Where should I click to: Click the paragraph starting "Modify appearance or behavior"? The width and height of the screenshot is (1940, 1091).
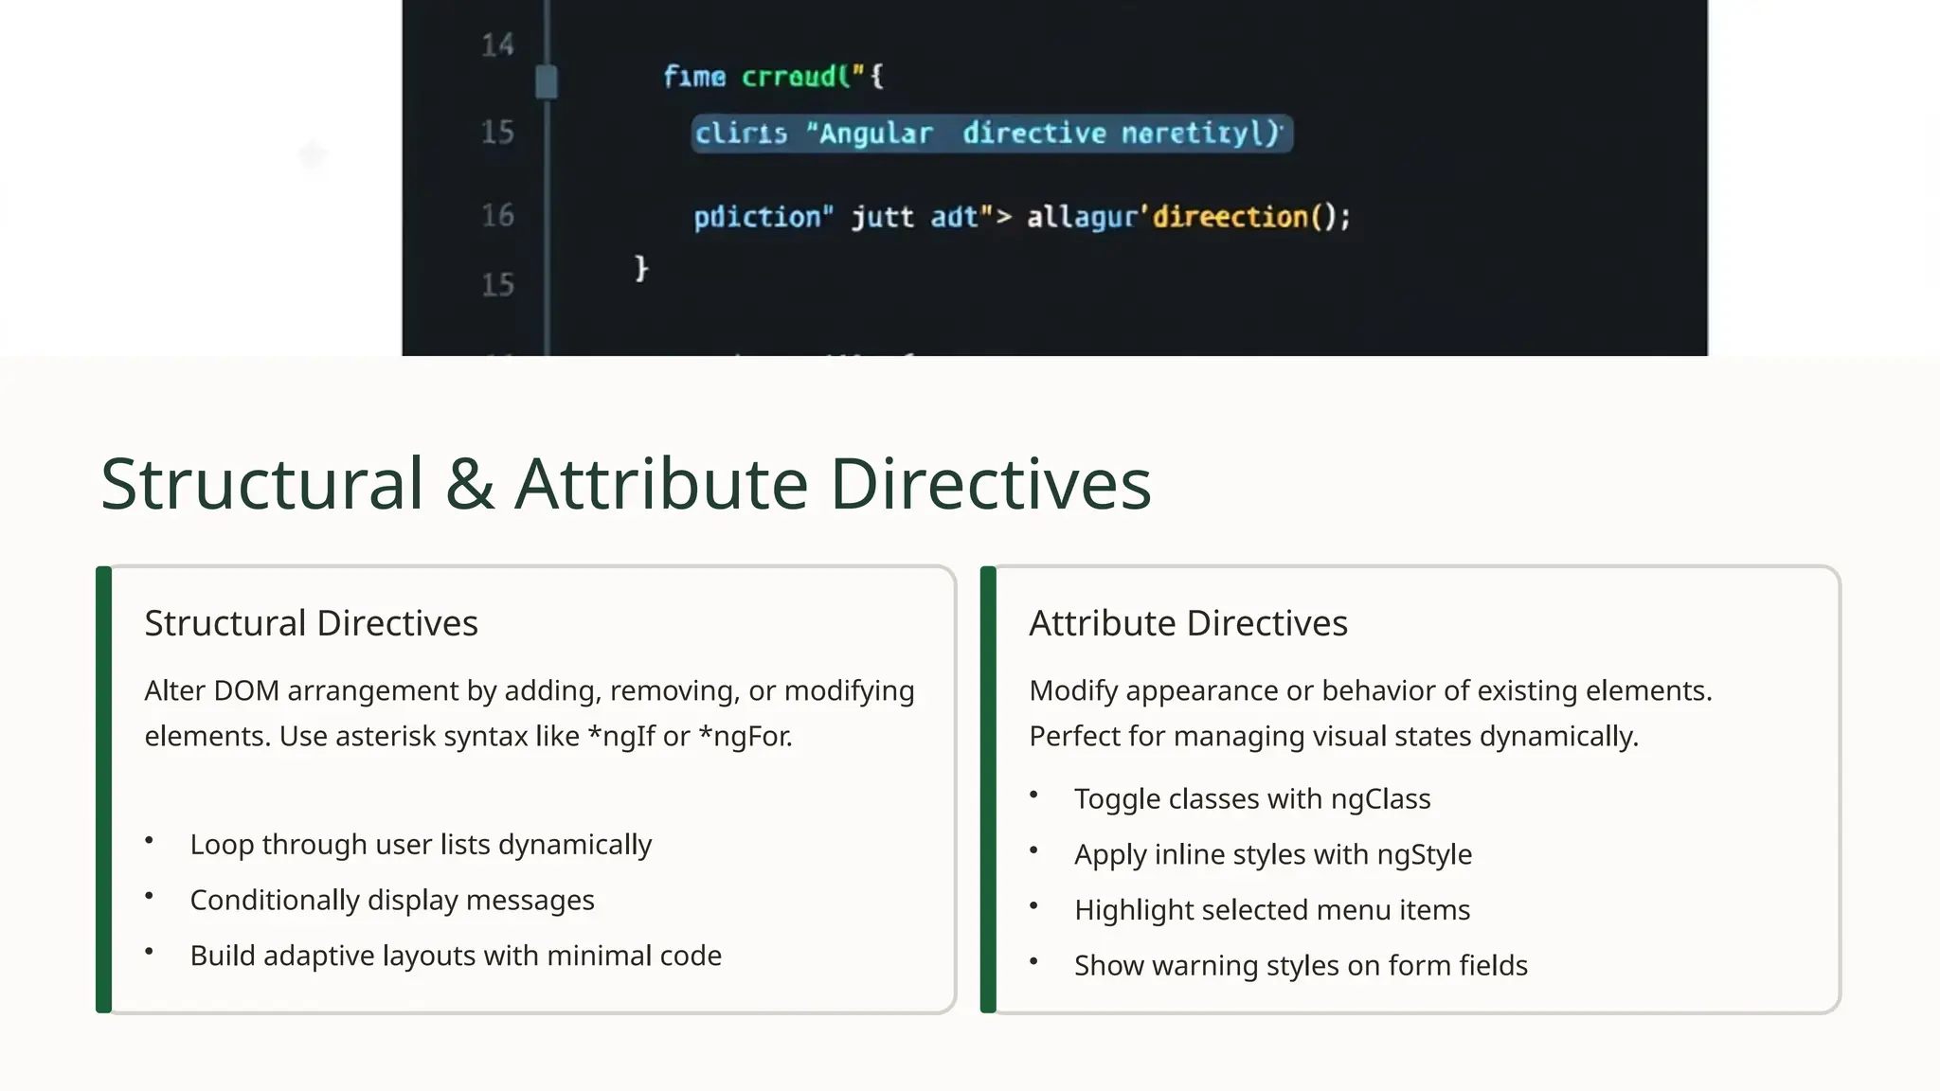click(1371, 713)
